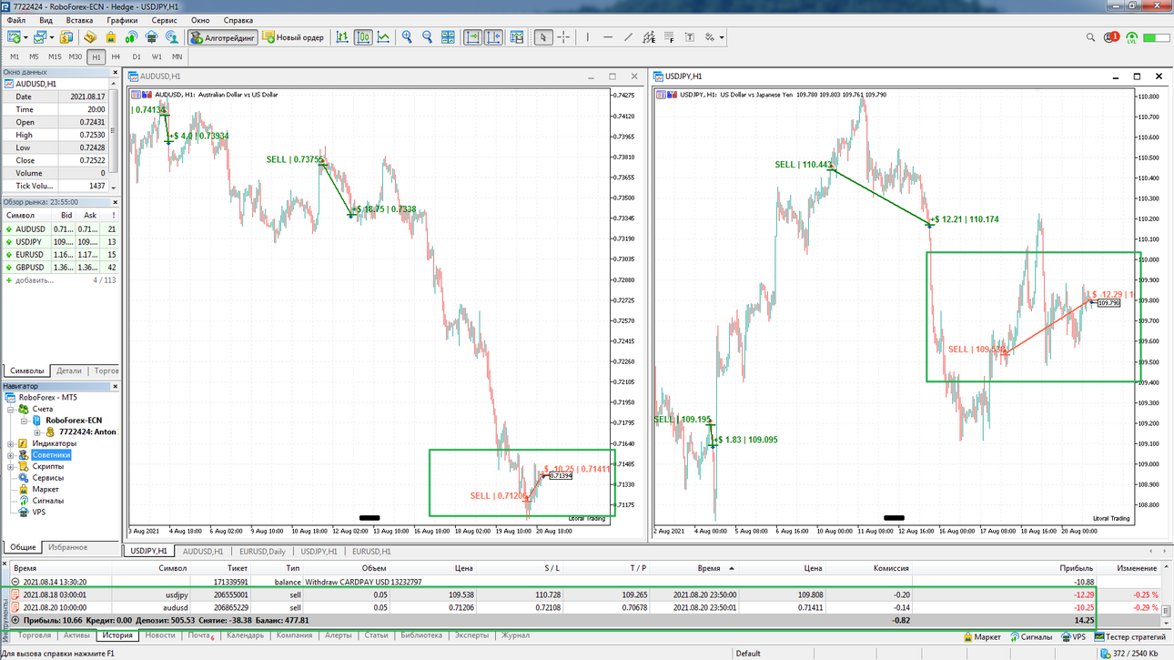Select Советники in the Navigator tree
The width and height of the screenshot is (1174, 660).
tap(51, 455)
